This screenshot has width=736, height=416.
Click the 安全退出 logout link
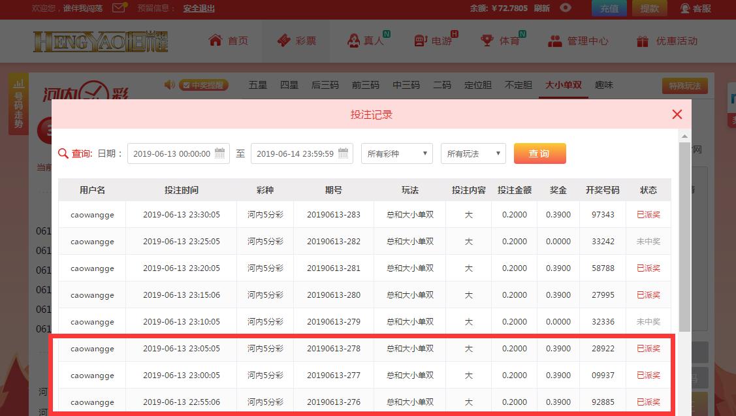(x=199, y=8)
